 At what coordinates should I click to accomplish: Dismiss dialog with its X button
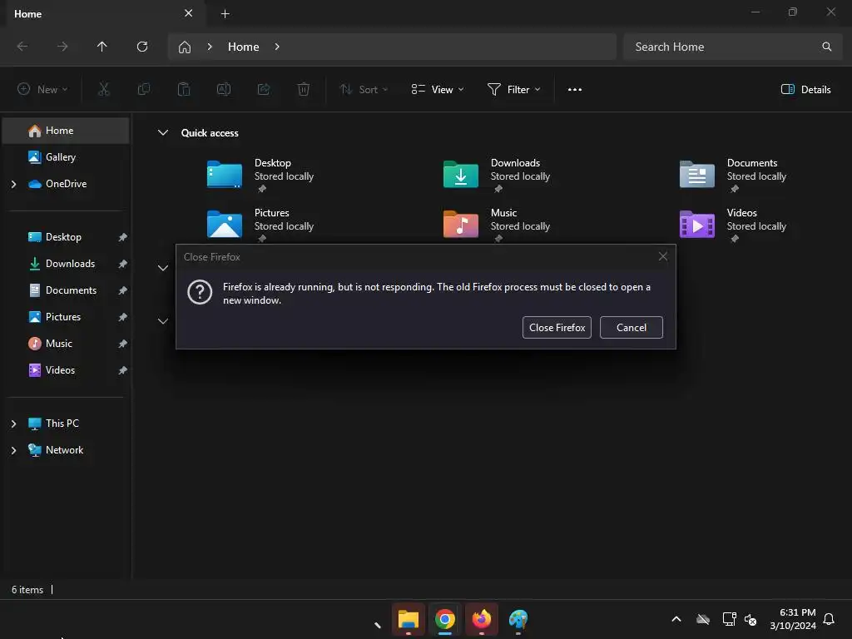(662, 256)
